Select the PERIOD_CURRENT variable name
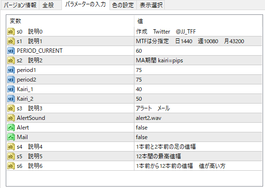The height and width of the screenshot is (188, 265). 40,51
